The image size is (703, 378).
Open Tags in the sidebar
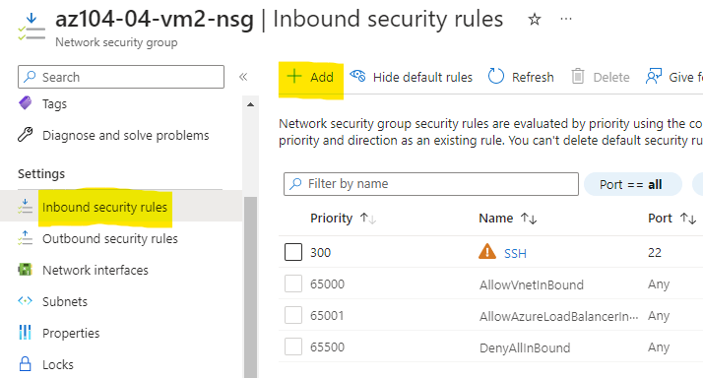pos(54,104)
